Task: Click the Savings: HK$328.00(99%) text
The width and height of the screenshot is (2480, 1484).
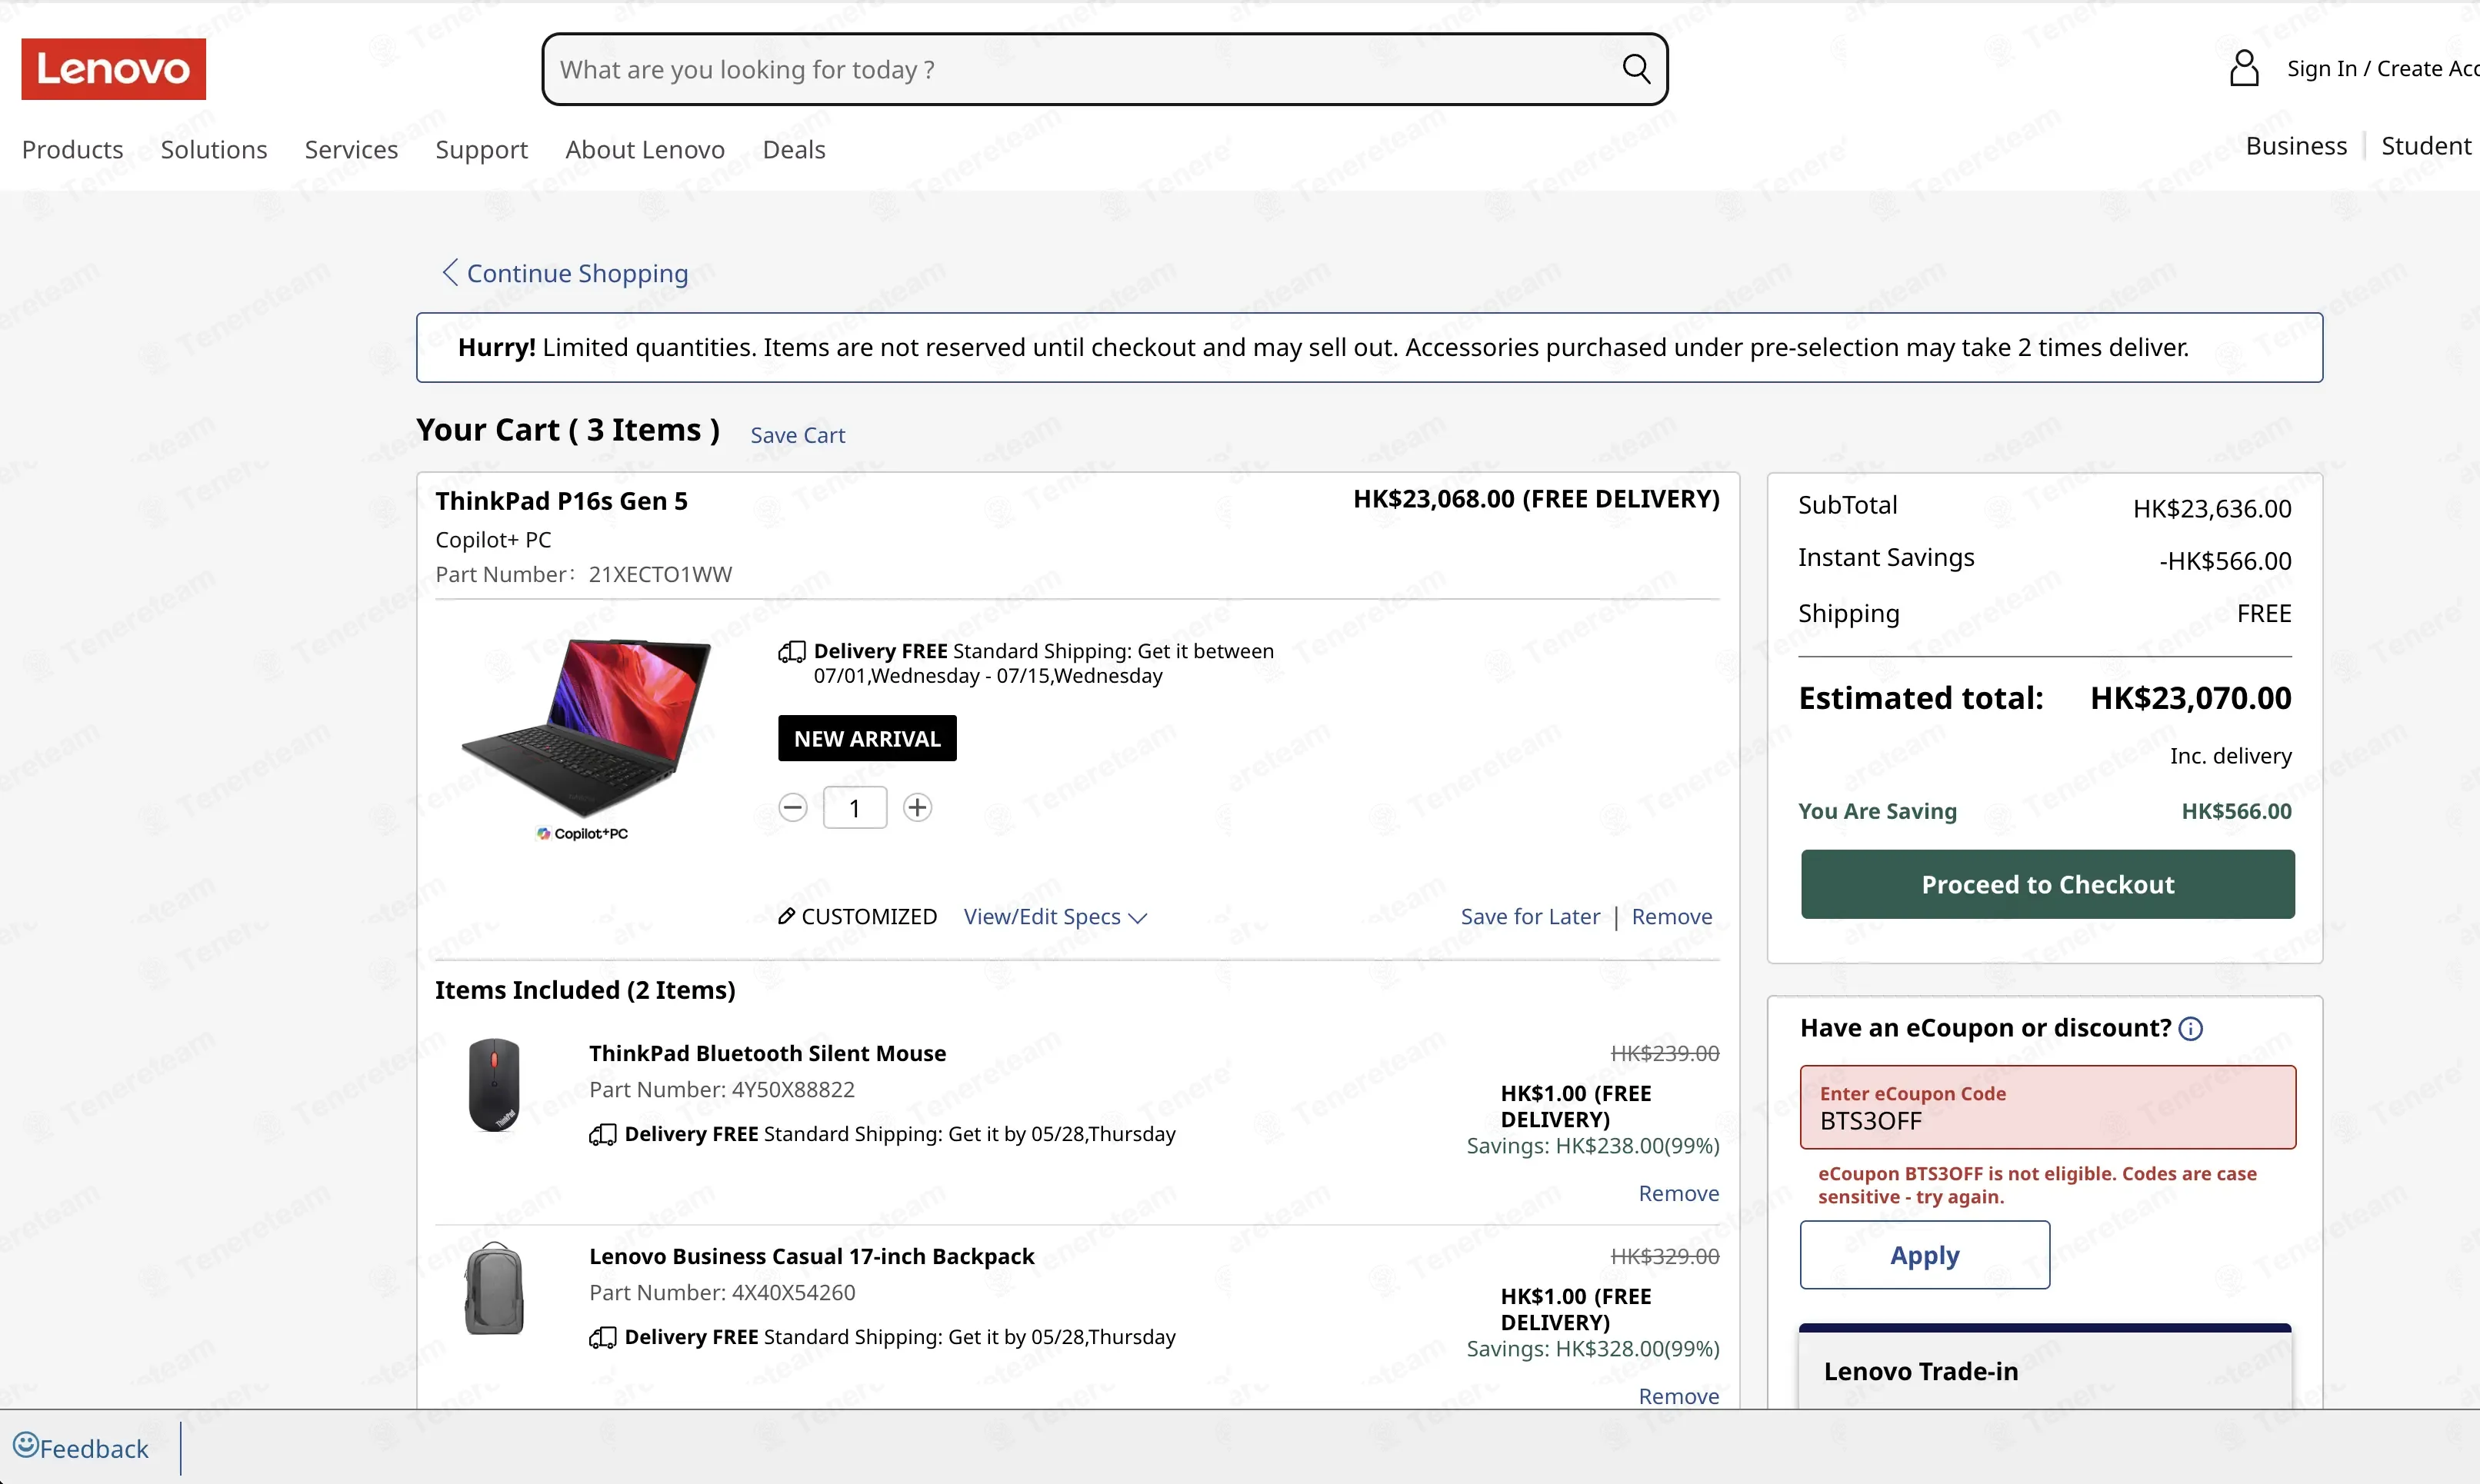Action: point(1592,1349)
